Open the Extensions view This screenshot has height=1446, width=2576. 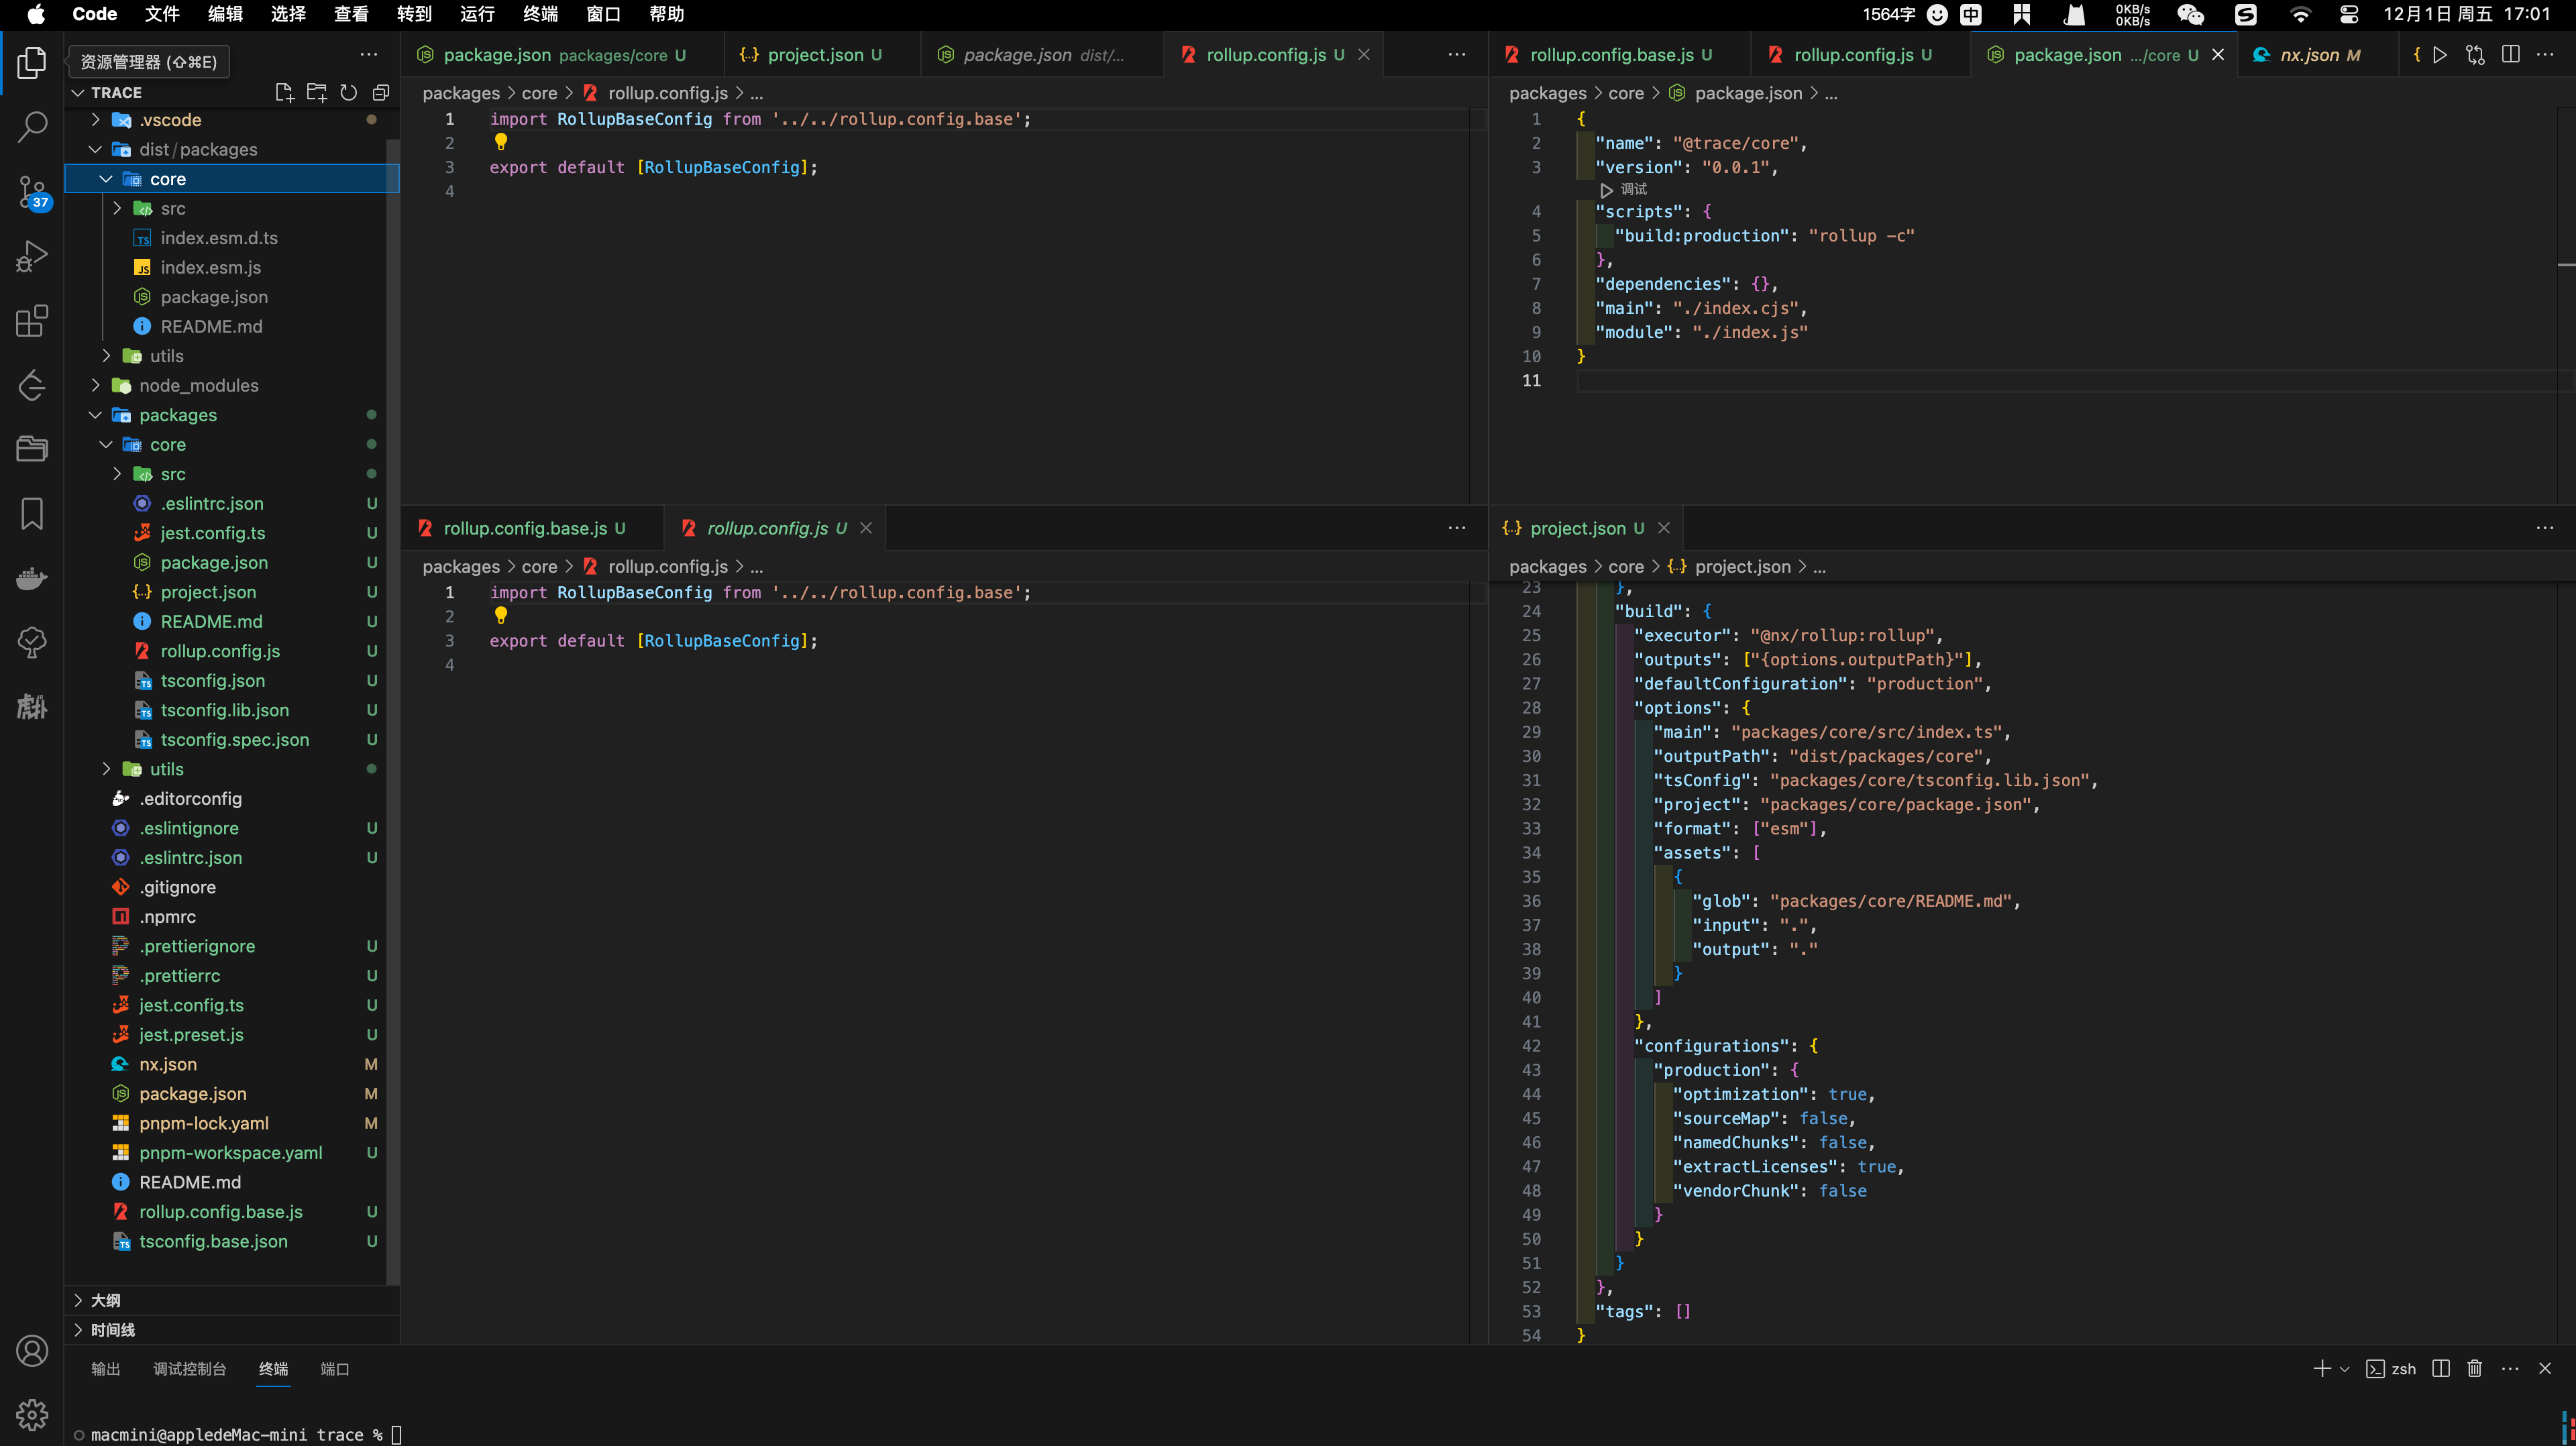coord(32,320)
